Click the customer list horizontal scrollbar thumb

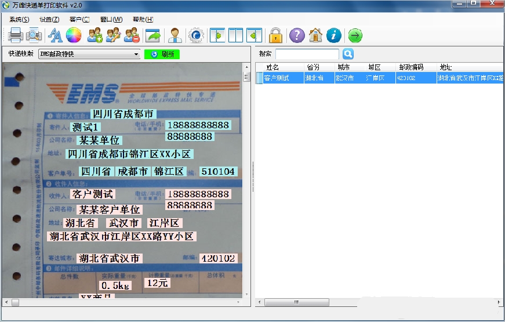[x=297, y=302]
